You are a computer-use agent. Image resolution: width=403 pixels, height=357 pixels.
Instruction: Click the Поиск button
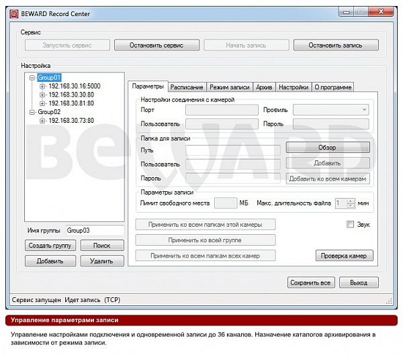coord(102,246)
